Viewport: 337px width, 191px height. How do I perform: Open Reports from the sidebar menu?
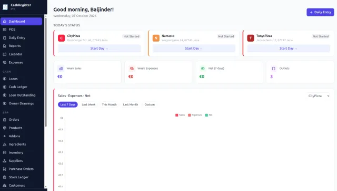point(21,46)
